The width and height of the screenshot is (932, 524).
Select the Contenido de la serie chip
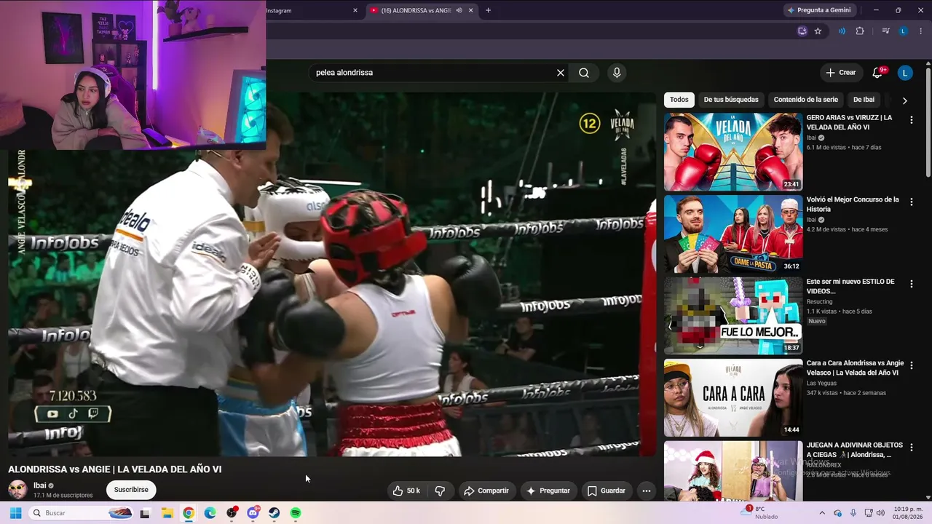tap(806, 100)
